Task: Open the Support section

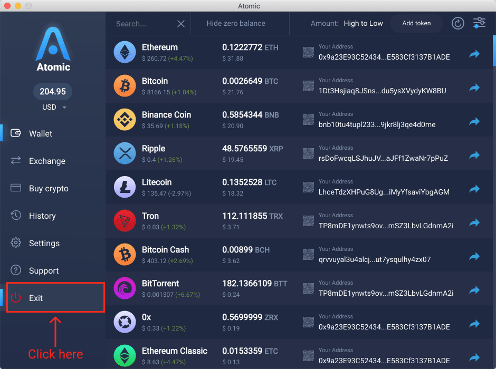Action: [44, 271]
